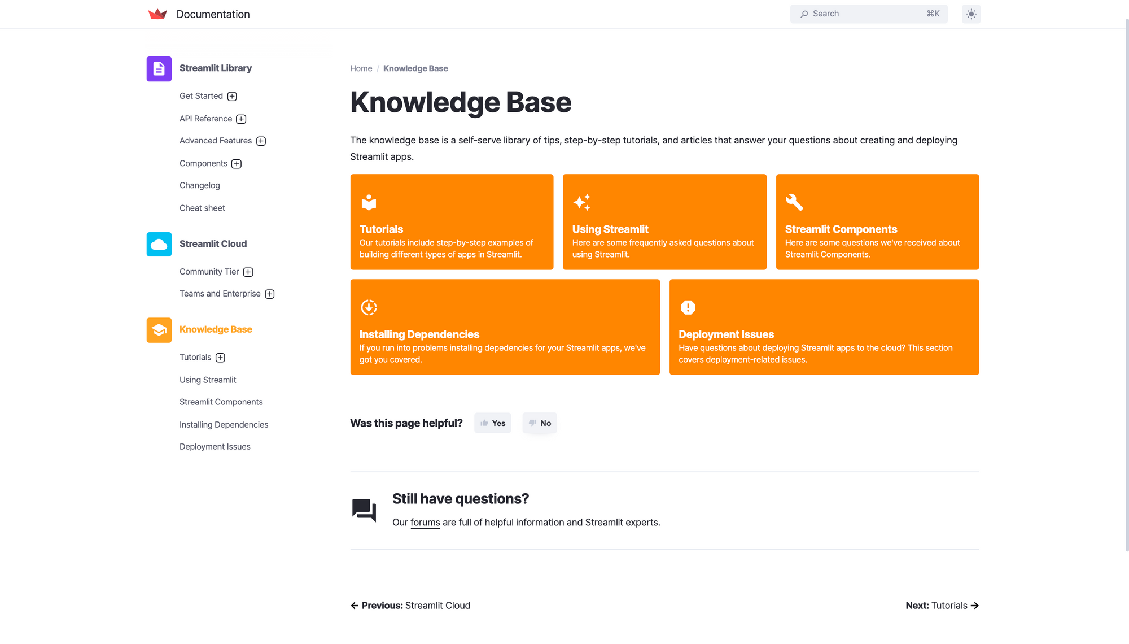Click the Streamlit Library document icon
The image size is (1129, 644).
159,68
